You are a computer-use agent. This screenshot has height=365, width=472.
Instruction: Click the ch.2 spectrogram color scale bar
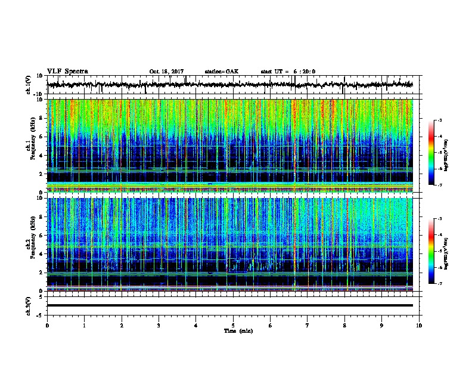pyautogui.click(x=431, y=251)
